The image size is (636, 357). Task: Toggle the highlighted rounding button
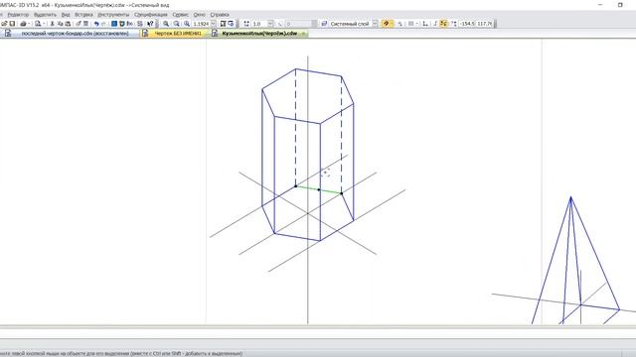[443, 24]
